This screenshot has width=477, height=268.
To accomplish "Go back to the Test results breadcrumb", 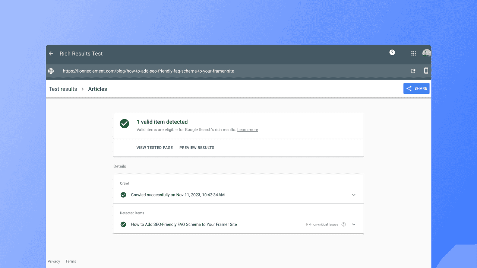I will (63, 89).
